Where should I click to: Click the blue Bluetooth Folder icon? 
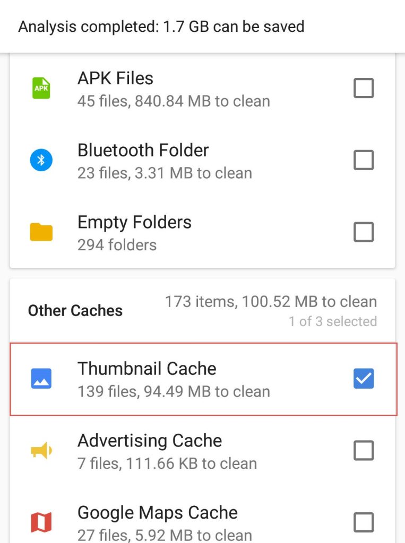pyautogui.click(x=41, y=160)
